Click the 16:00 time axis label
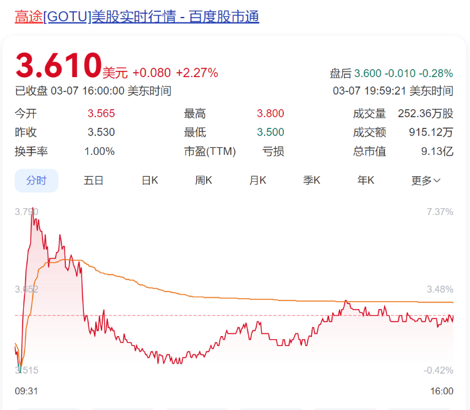Viewport: 470px width, 410px height. pos(442,391)
